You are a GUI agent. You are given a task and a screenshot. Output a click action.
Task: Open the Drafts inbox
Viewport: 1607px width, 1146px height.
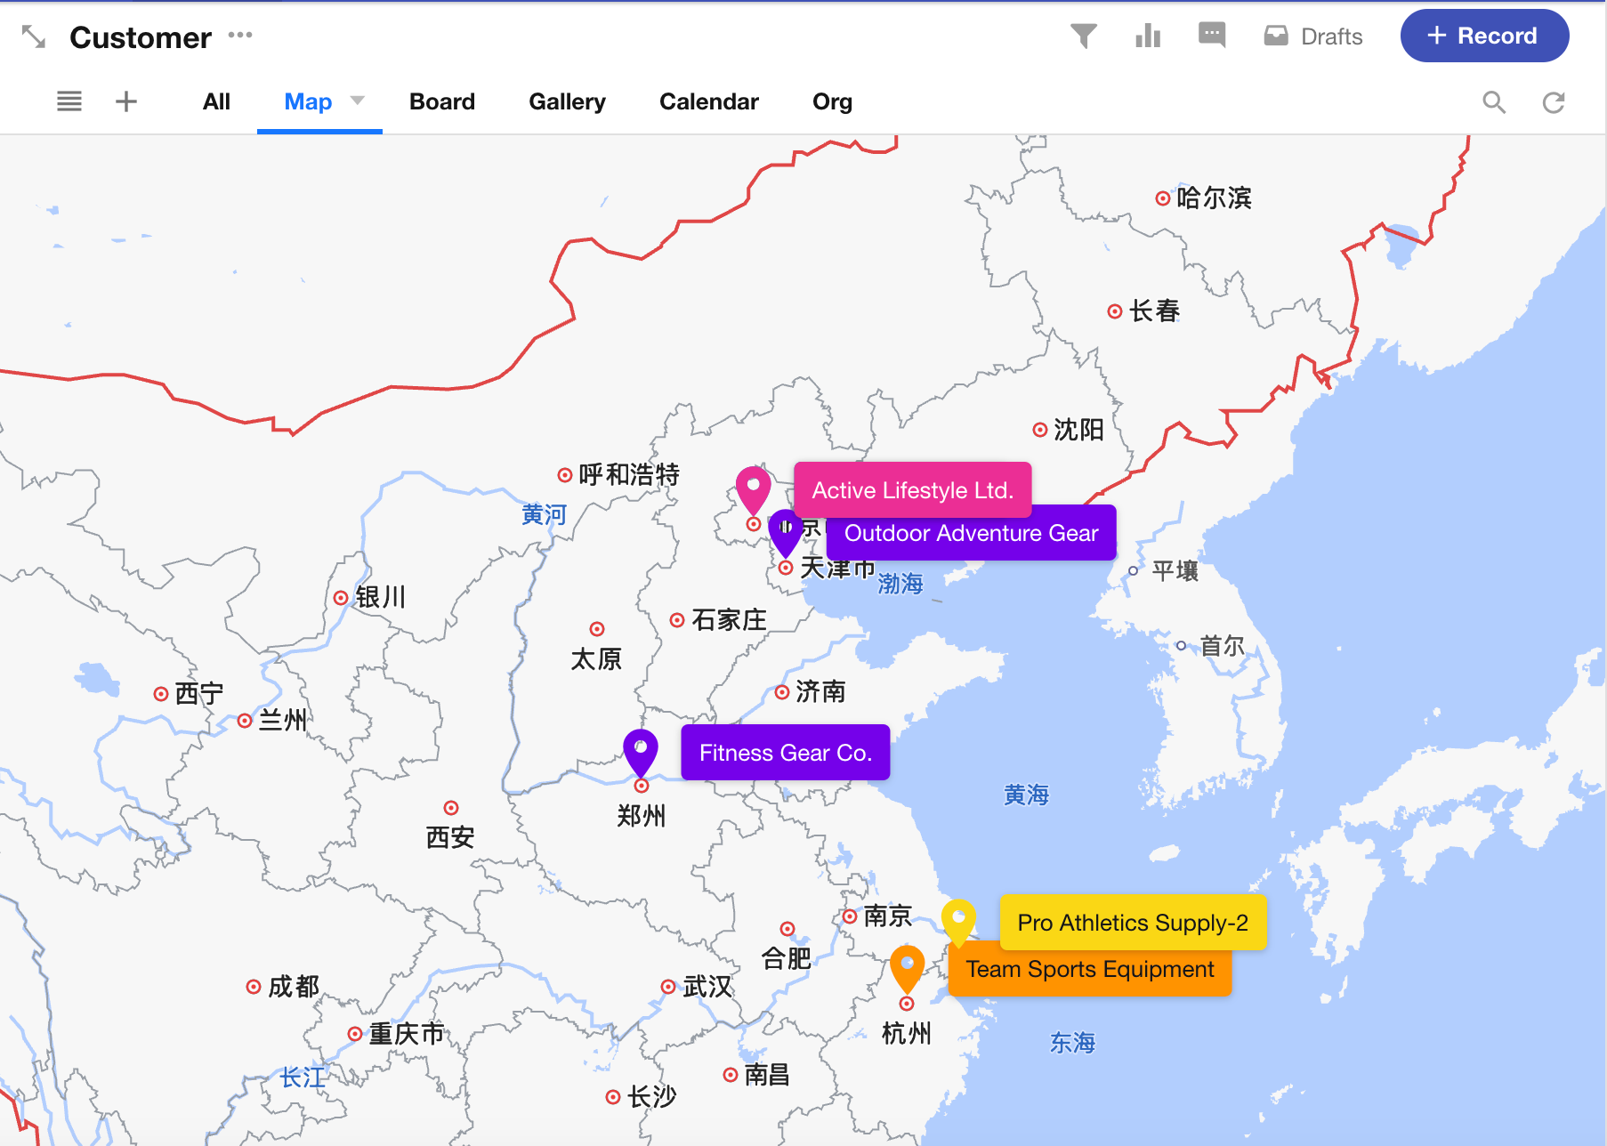1313,36
